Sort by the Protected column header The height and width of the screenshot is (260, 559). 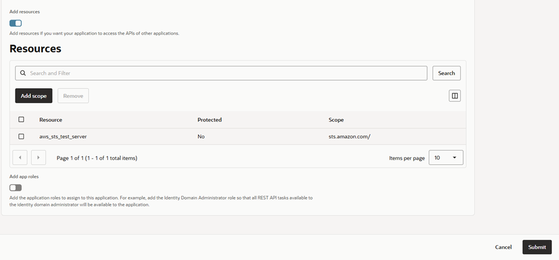[209, 120]
